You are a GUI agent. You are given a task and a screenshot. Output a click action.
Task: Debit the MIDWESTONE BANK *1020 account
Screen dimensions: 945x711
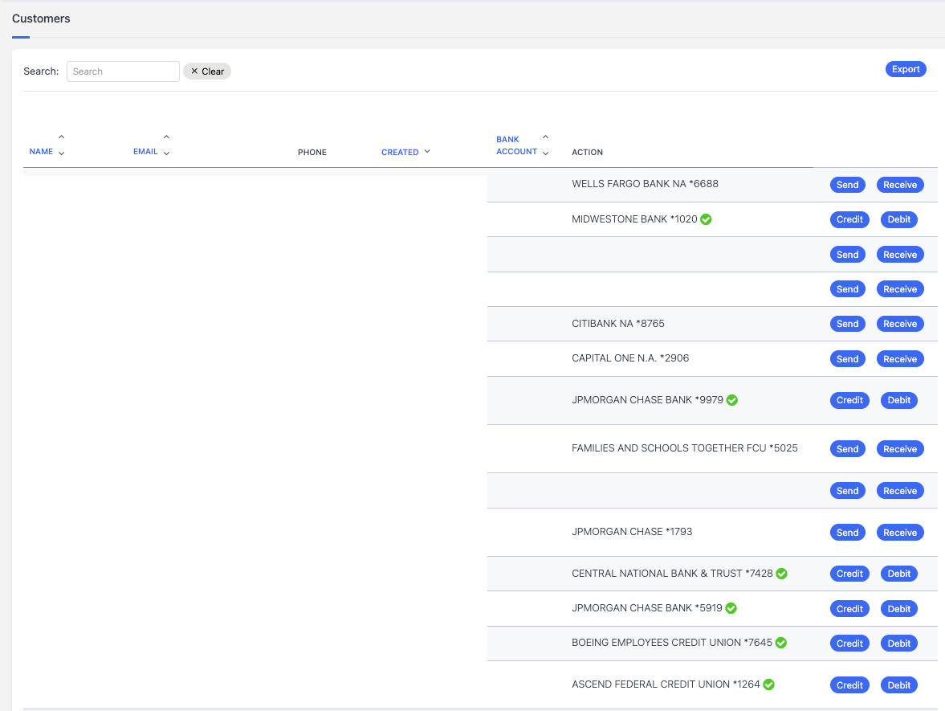click(898, 219)
